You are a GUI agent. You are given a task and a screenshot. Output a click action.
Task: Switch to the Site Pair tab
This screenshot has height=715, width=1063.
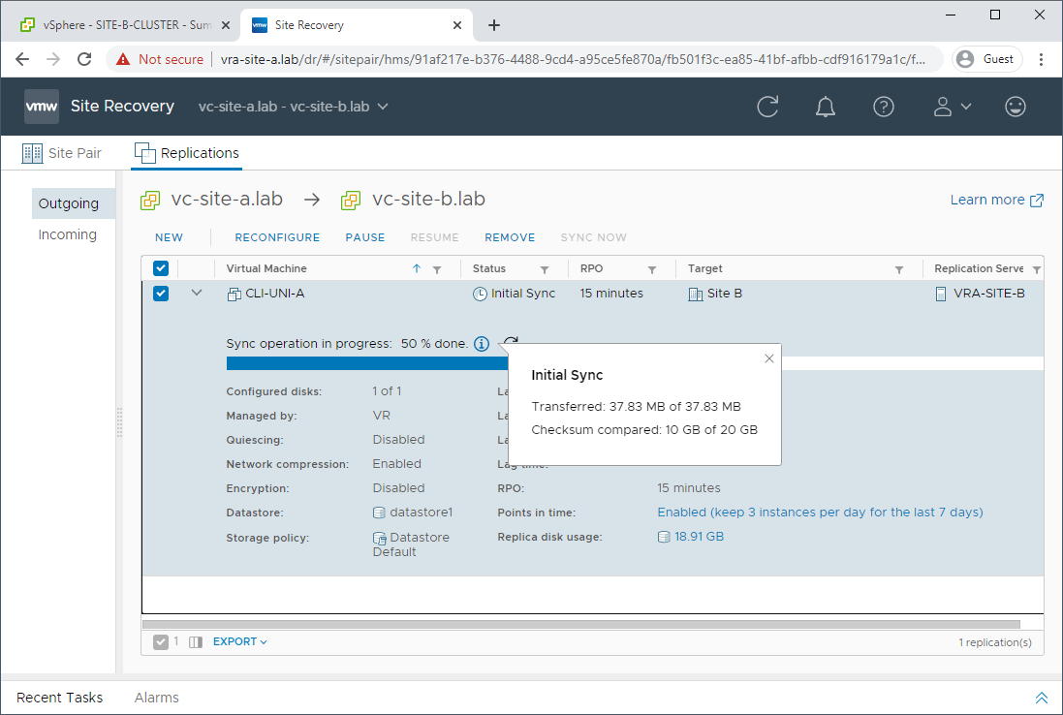pos(62,153)
